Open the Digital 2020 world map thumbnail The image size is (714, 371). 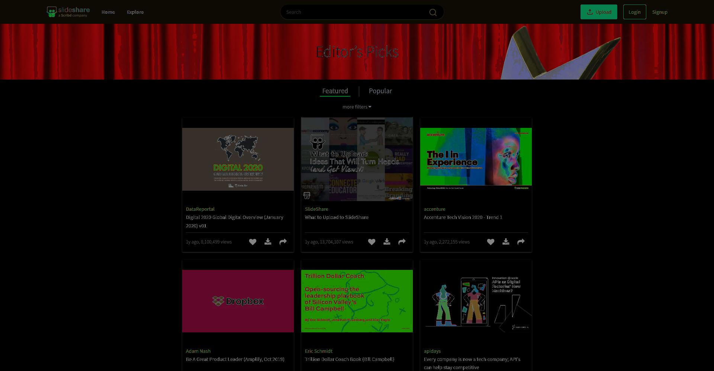[238, 159]
